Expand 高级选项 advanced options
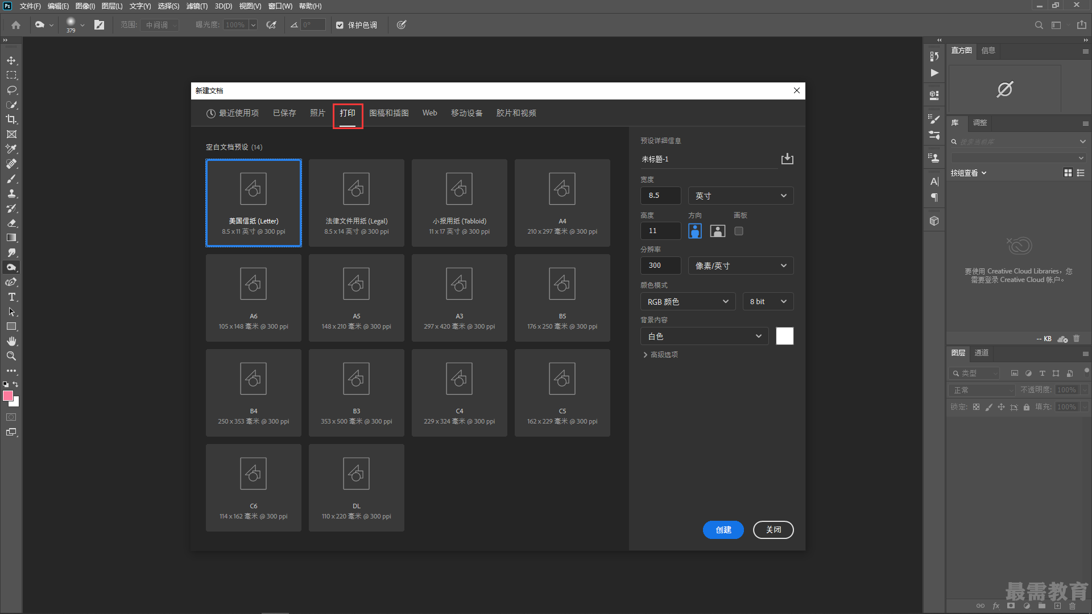The image size is (1092, 614). 660,355
